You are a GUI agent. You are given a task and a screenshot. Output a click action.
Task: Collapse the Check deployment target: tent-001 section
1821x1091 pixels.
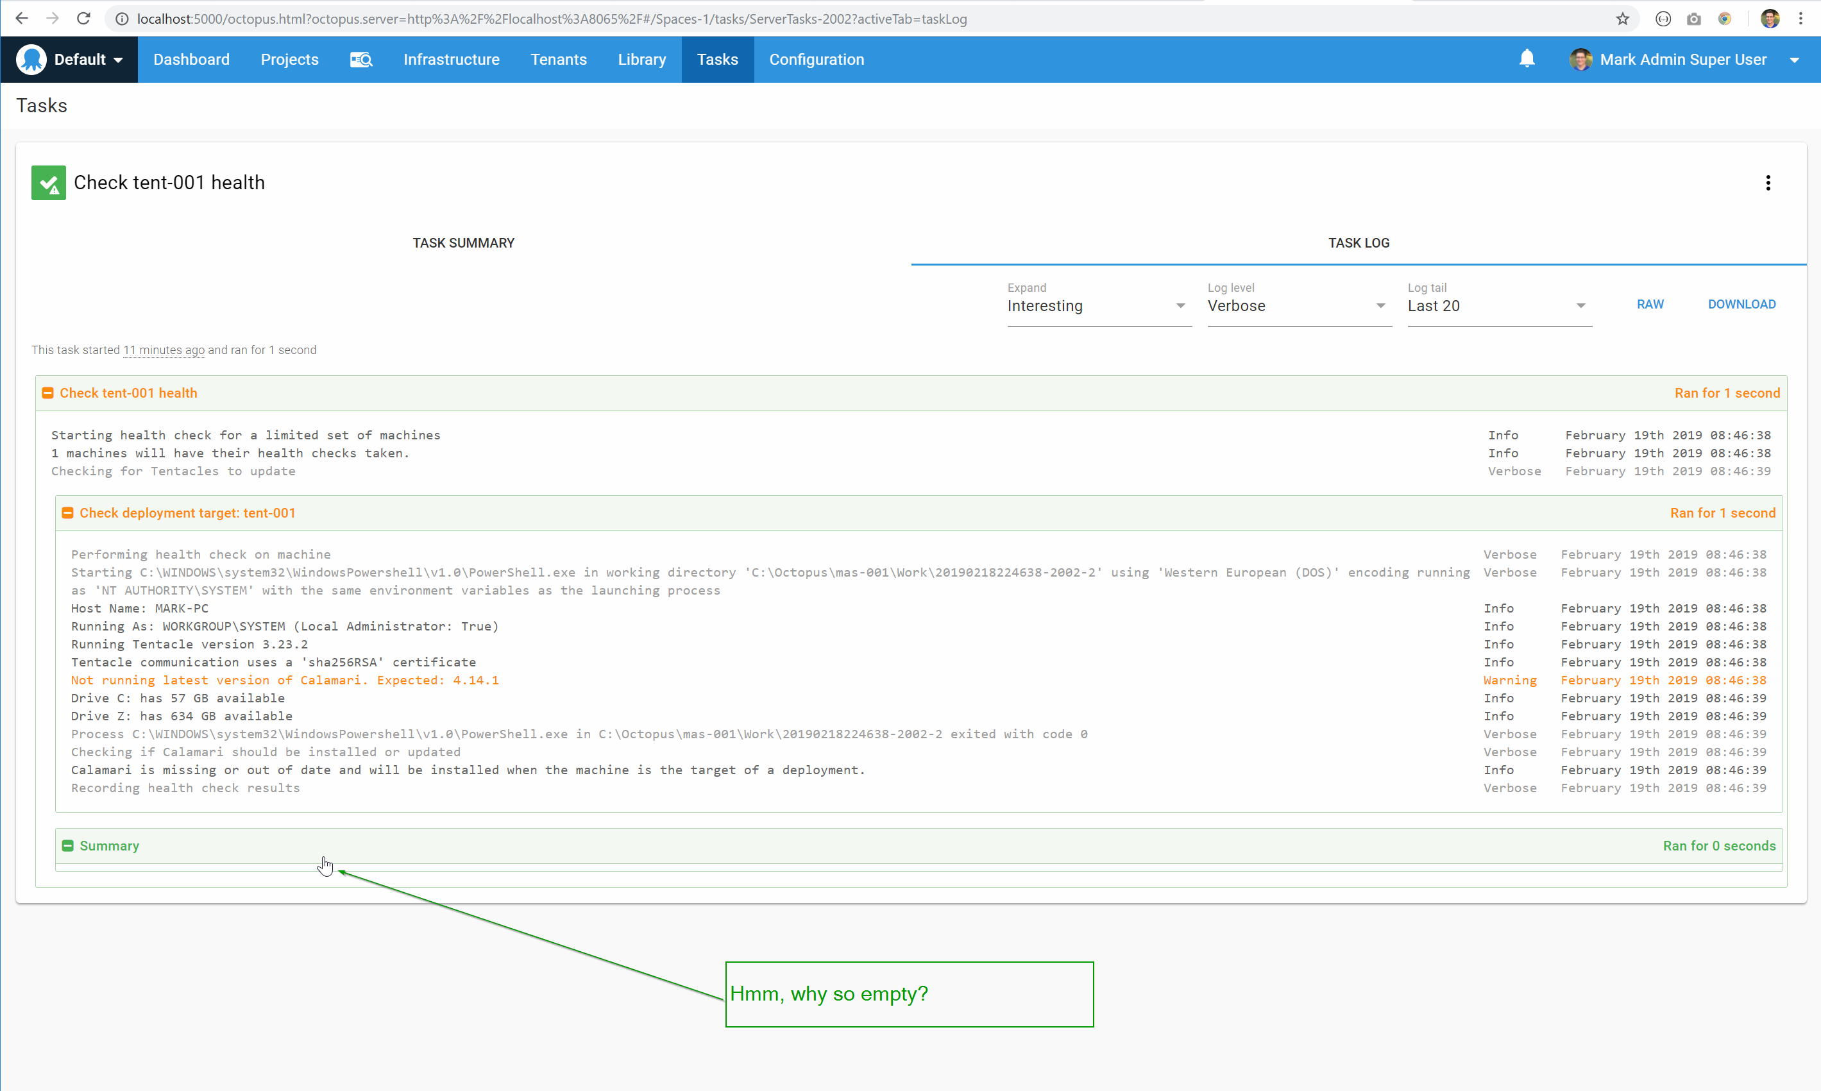coord(67,512)
